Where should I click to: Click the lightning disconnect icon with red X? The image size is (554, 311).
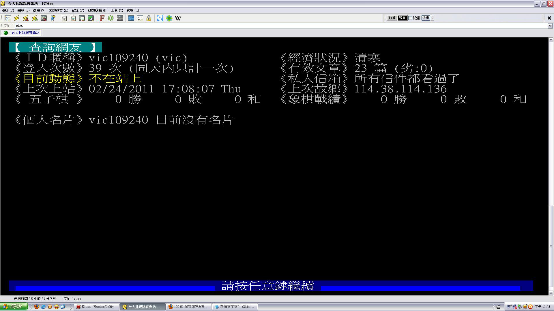click(26, 18)
